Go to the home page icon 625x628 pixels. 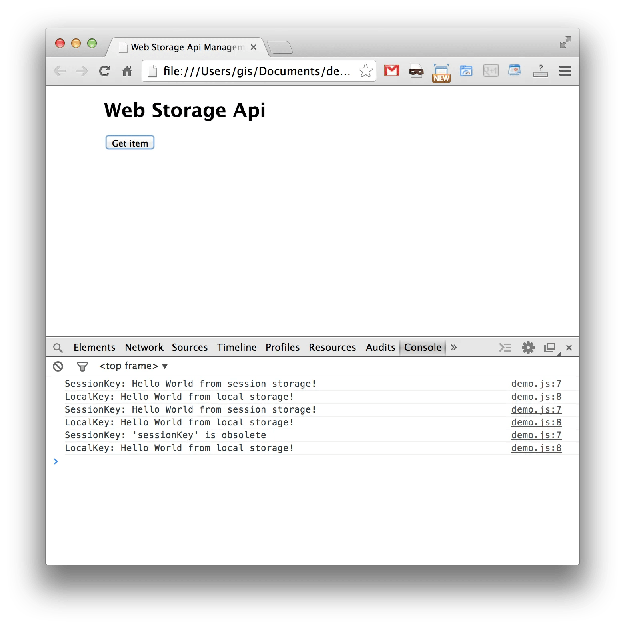coord(127,71)
